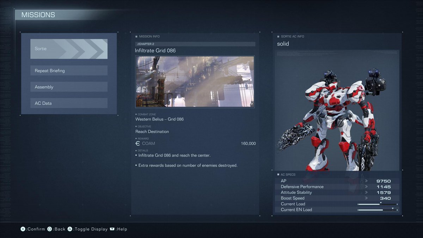Click the Current EN Load label

[296, 210]
